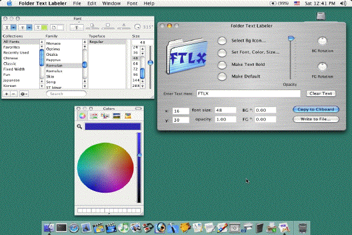Click the FG degrees field
Viewport: 352px width, 235px height.
265,119
